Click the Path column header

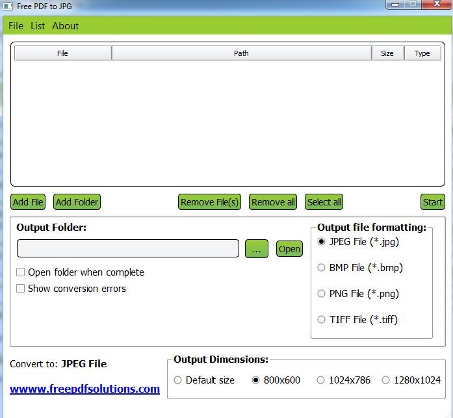242,53
